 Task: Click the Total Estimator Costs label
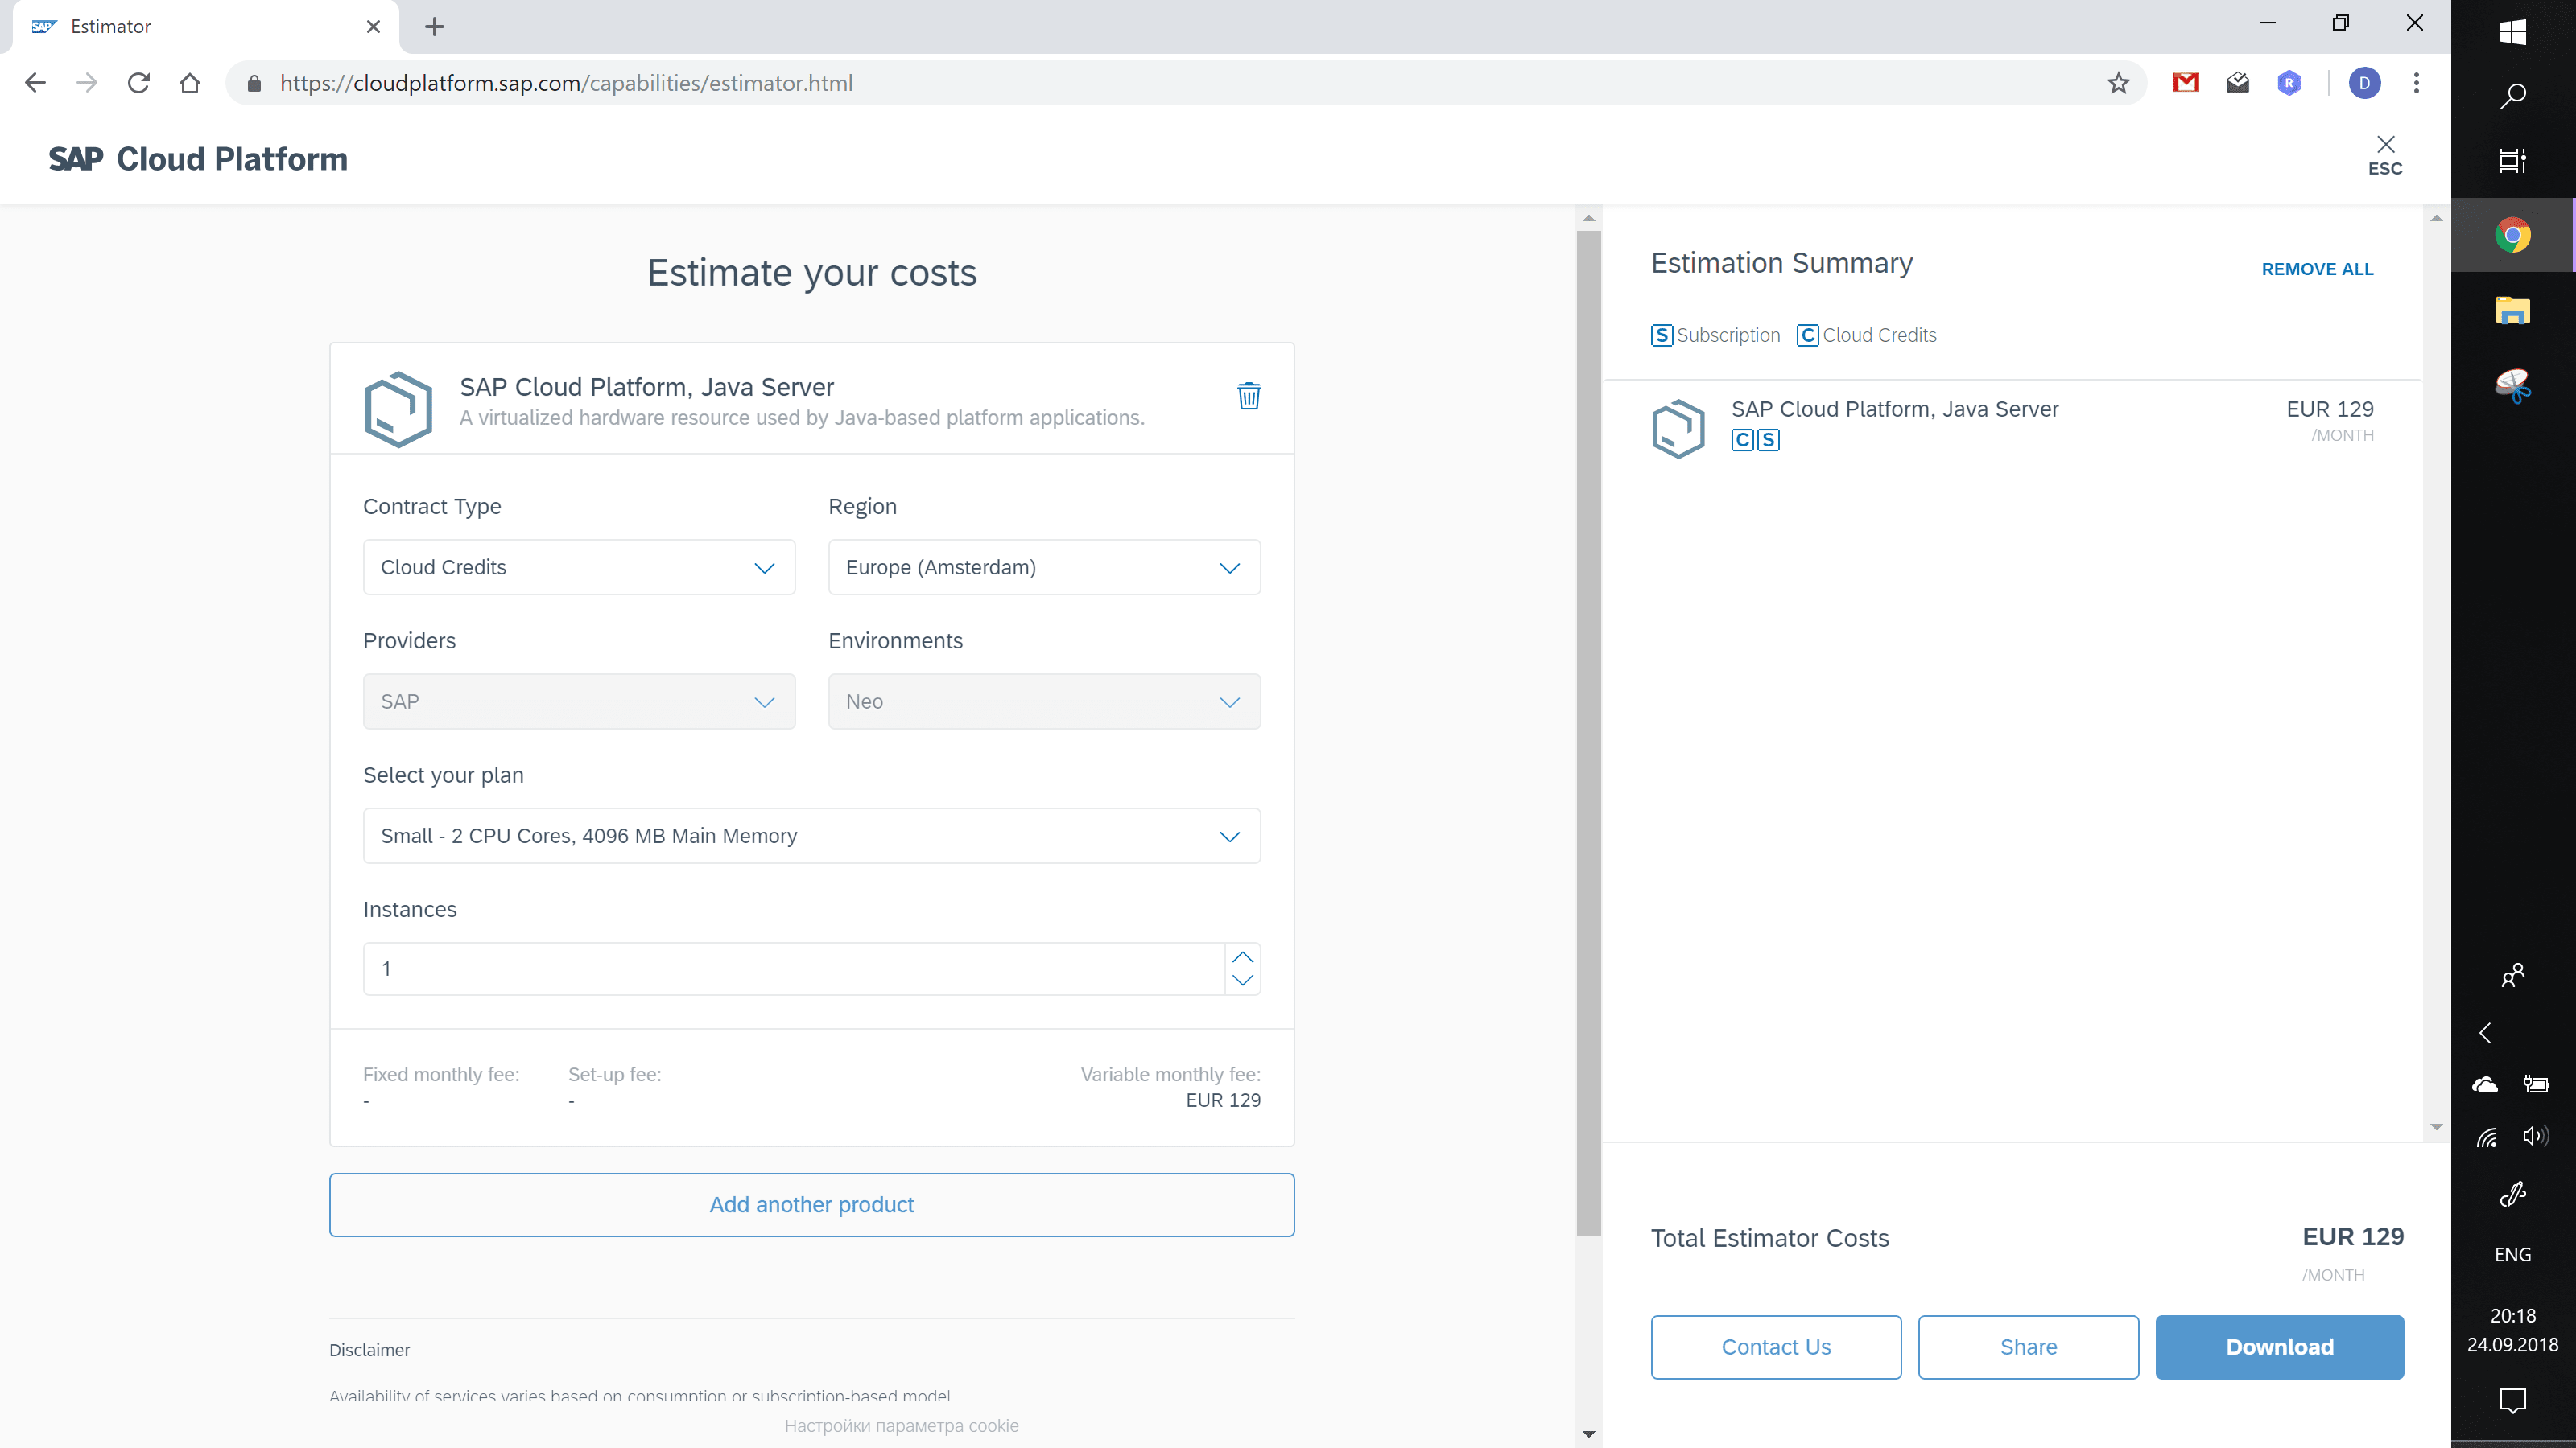pos(1769,1238)
